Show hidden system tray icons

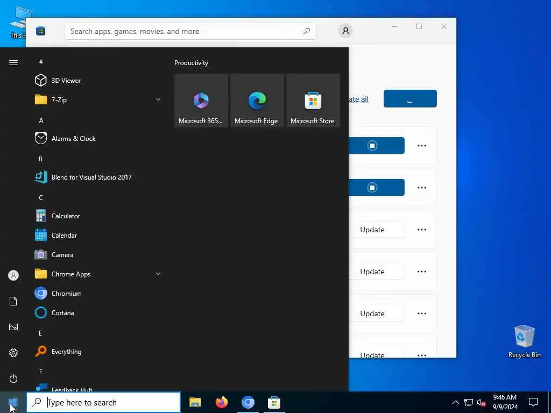point(455,402)
